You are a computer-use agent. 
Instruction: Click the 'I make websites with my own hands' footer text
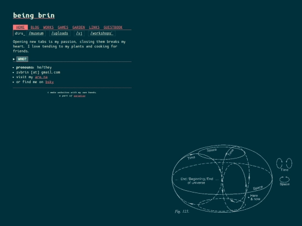(72, 93)
